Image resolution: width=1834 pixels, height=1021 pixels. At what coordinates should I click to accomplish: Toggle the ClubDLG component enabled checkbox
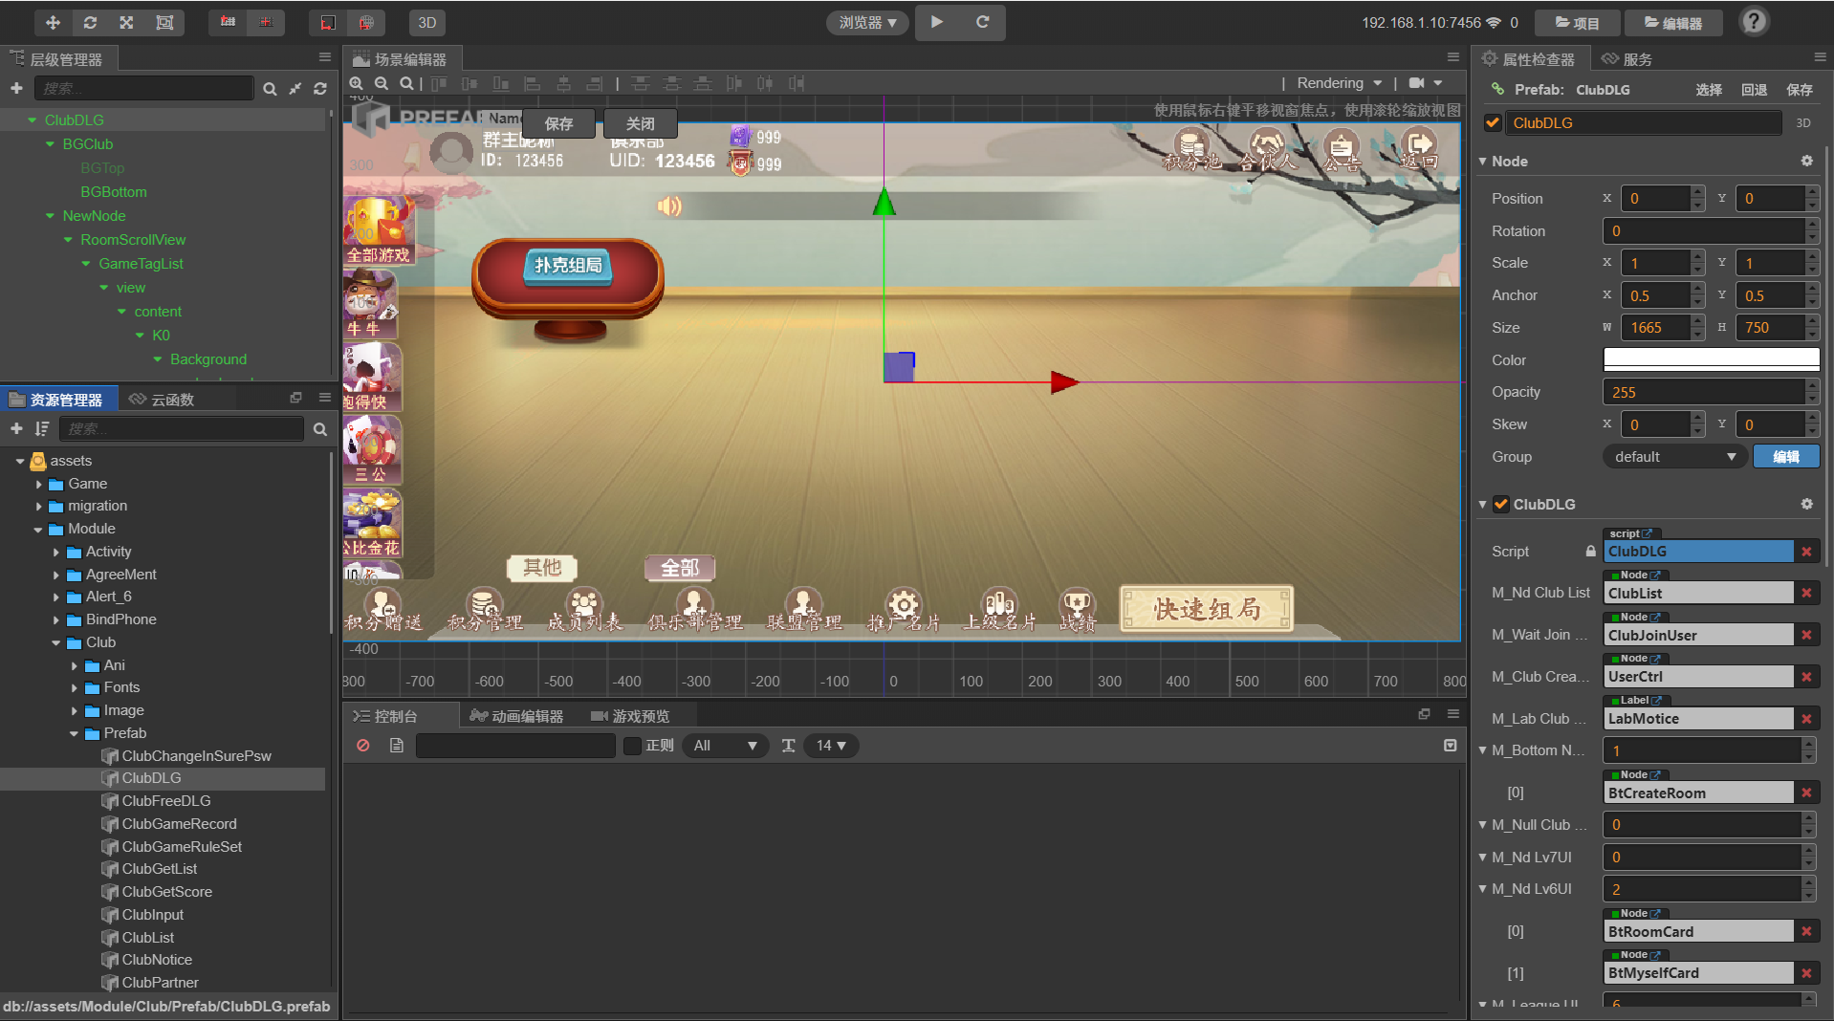point(1501,504)
